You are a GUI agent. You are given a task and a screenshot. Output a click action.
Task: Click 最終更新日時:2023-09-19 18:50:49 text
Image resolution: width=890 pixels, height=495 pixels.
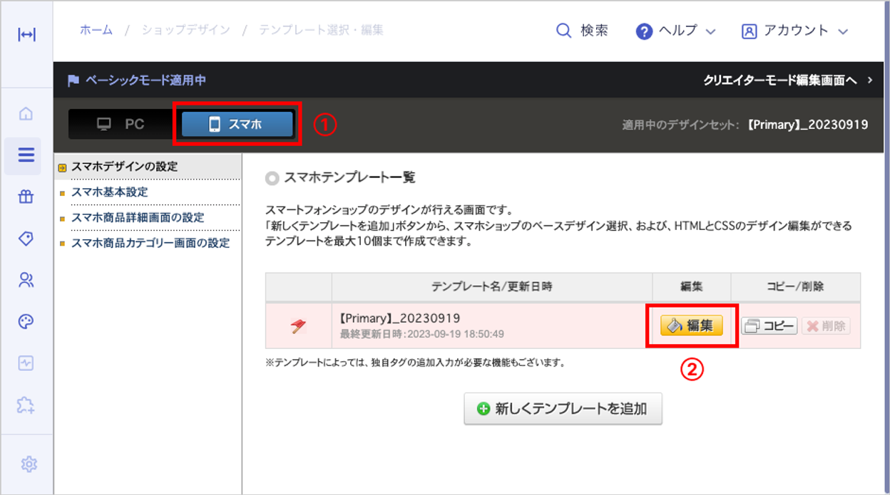(422, 334)
